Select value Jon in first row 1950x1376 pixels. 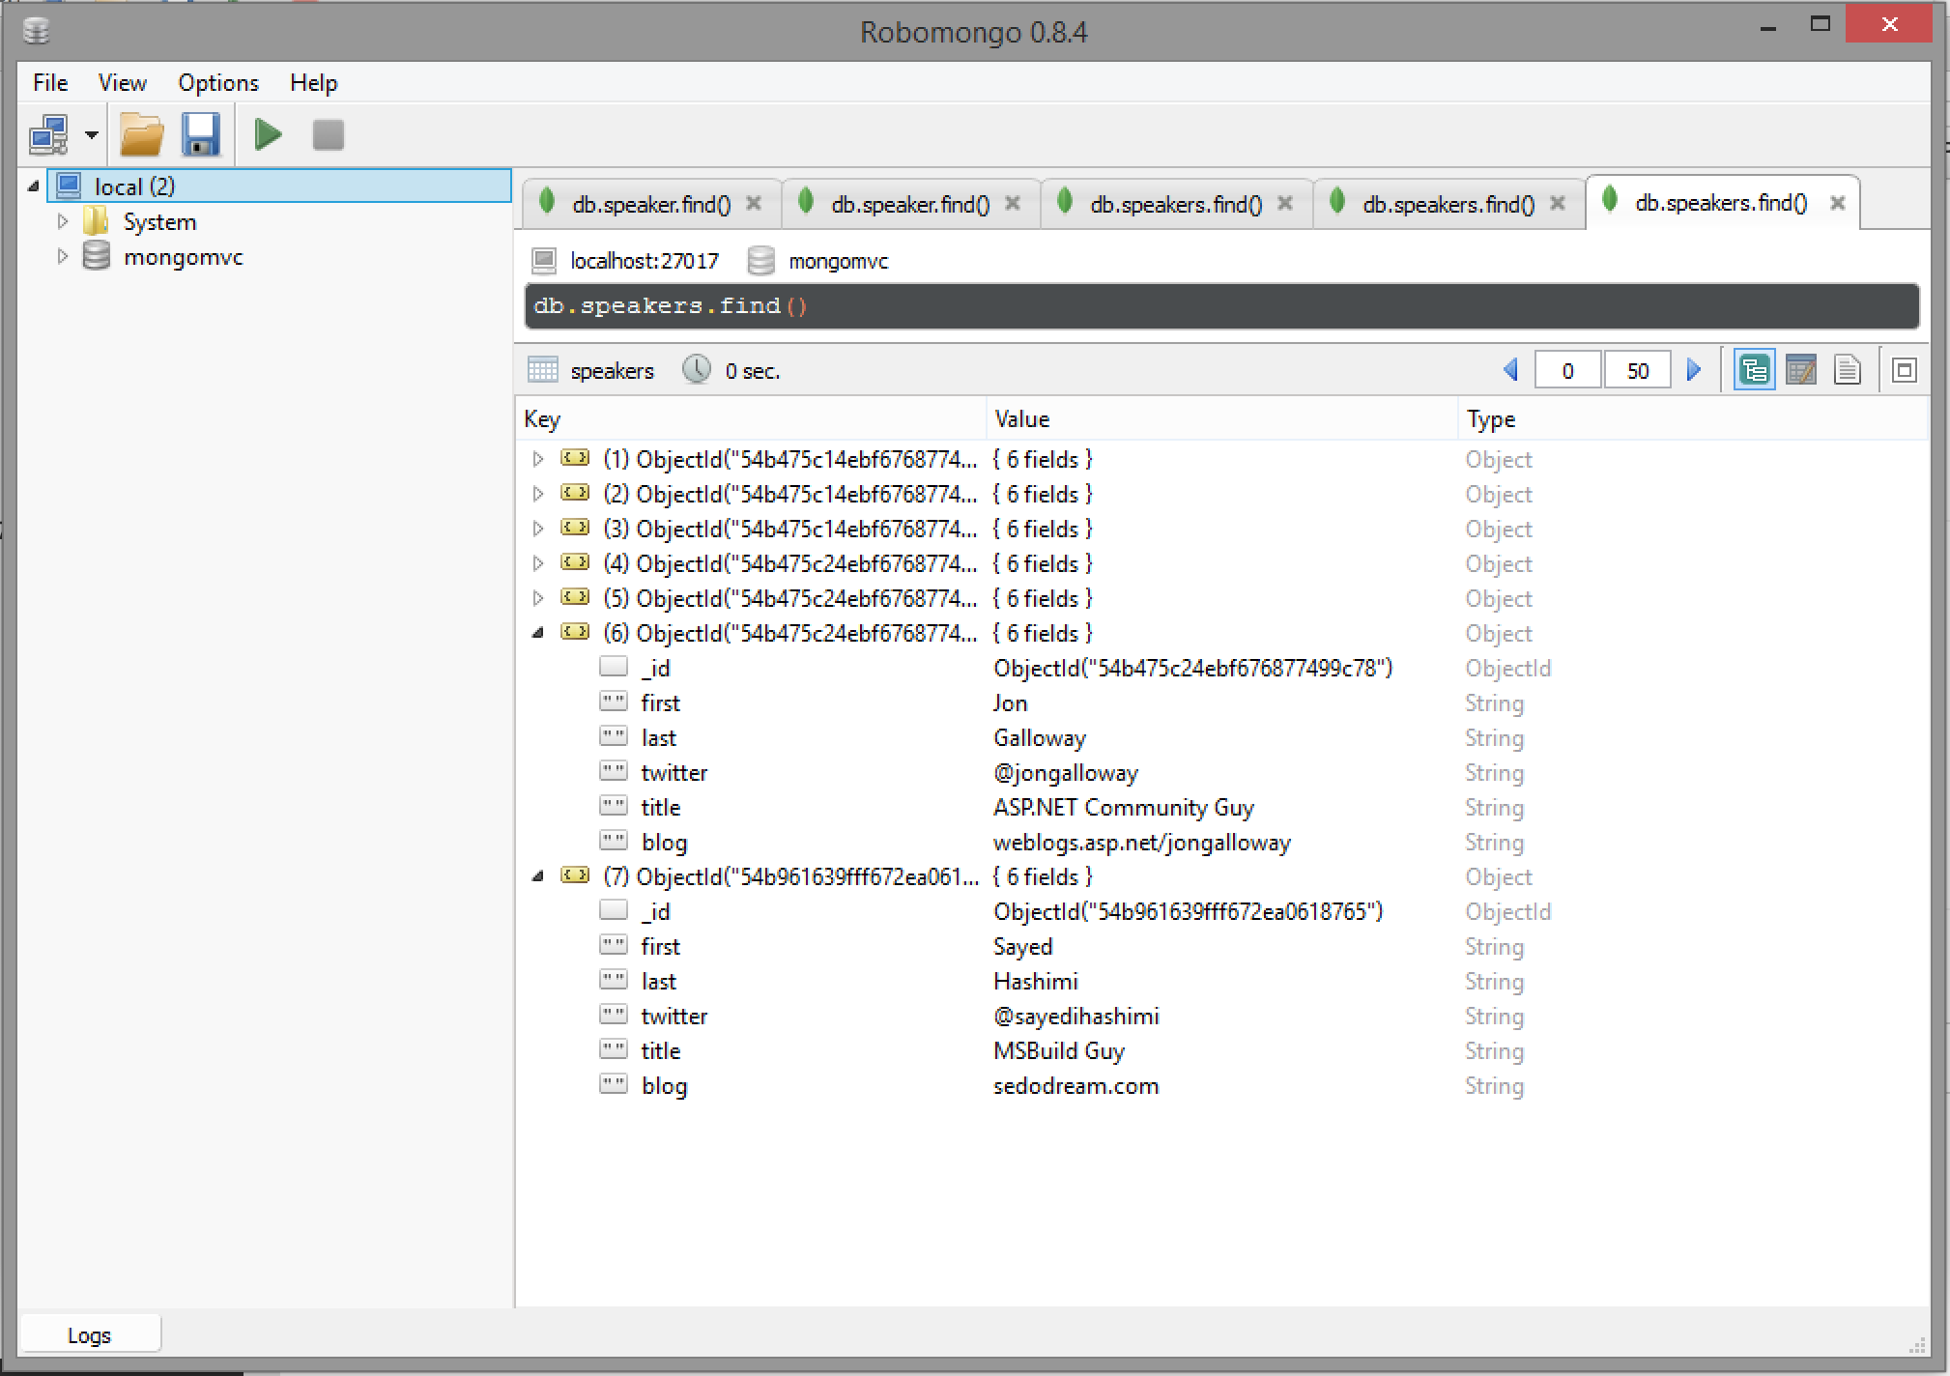coord(1010,702)
